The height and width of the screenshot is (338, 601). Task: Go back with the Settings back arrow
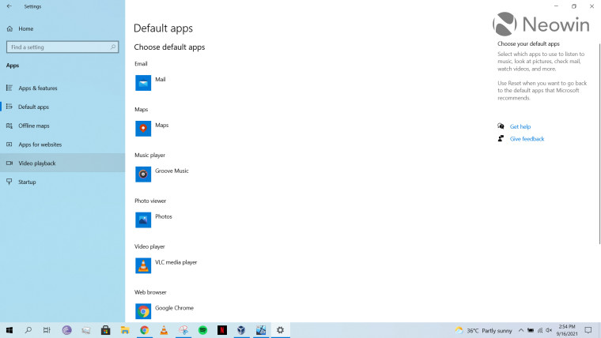[x=9, y=6]
